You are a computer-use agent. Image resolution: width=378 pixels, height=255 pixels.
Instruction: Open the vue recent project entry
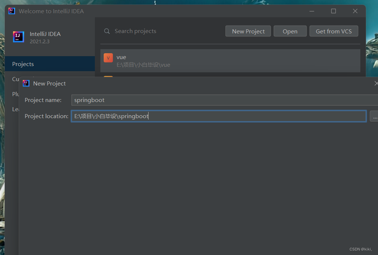[230, 61]
